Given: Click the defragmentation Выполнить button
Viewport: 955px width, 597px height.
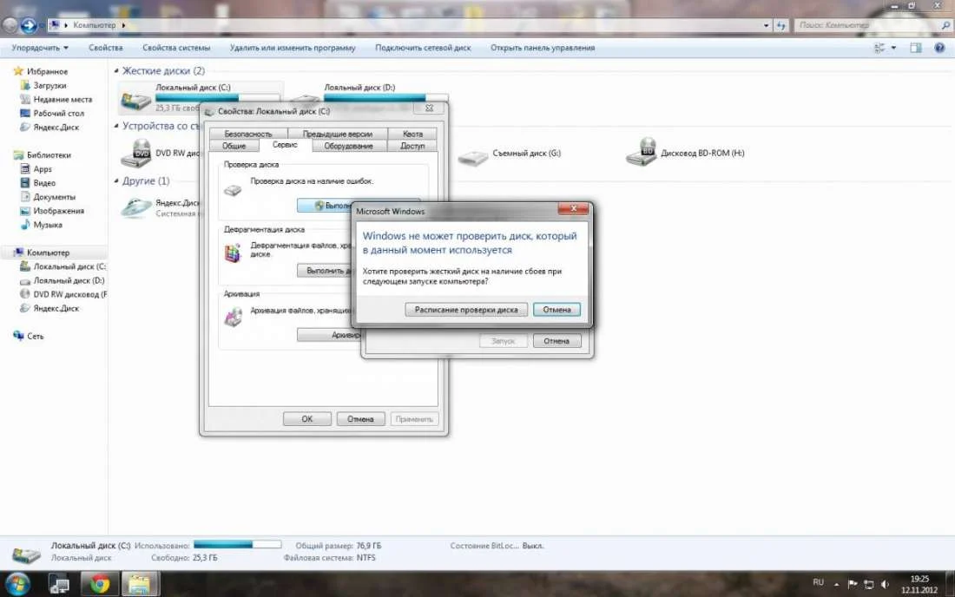Looking at the screenshot, I should [324, 270].
